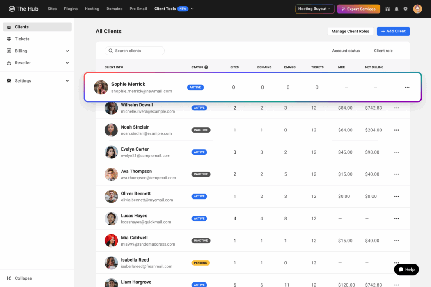The width and height of the screenshot is (431, 287).
Task: Collapse the left sidebar
Action: (x=18, y=278)
